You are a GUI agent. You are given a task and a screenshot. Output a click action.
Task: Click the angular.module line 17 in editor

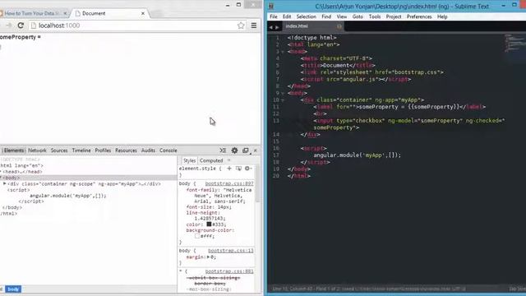(357, 155)
